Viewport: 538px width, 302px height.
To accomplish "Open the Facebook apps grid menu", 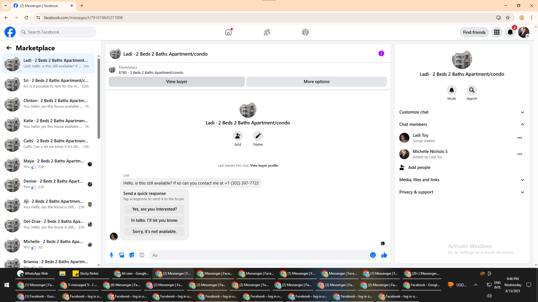I will click(497, 32).
